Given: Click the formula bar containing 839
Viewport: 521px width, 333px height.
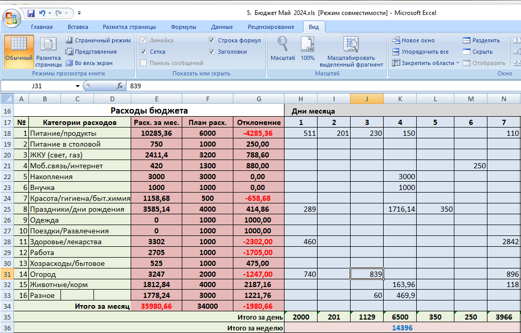Looking at the screenshot, I should [322, 86].
